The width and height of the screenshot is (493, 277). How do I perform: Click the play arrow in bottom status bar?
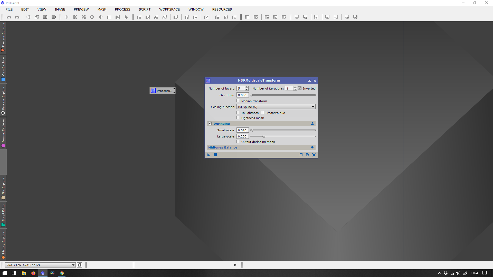pyautogui.click(x=235, y=265)
